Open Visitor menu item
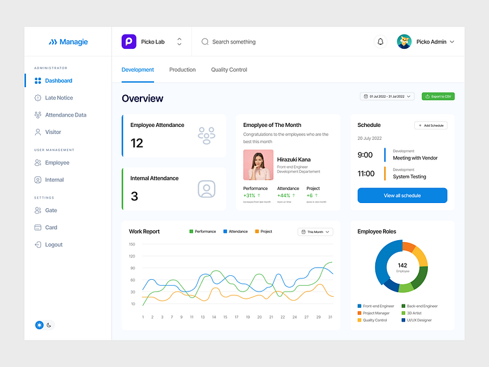The height and width of the screenshot is (367, 489). (x=53, y=132)
